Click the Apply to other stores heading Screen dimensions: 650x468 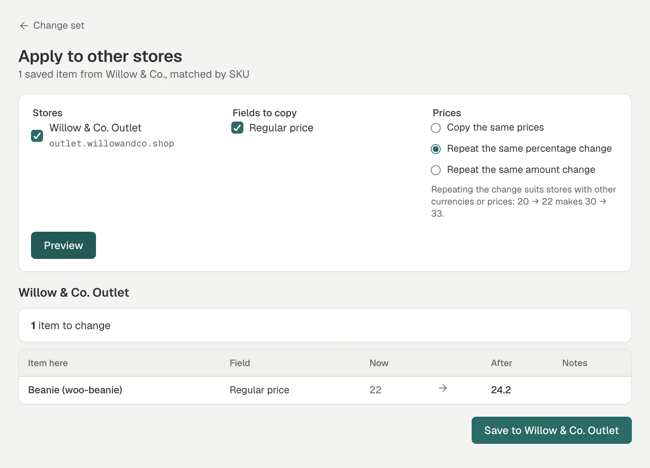pos(100,56)
